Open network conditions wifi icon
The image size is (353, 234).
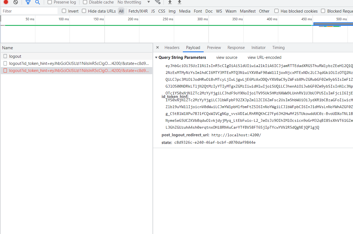pyautogui.click(x=158, y=2)
